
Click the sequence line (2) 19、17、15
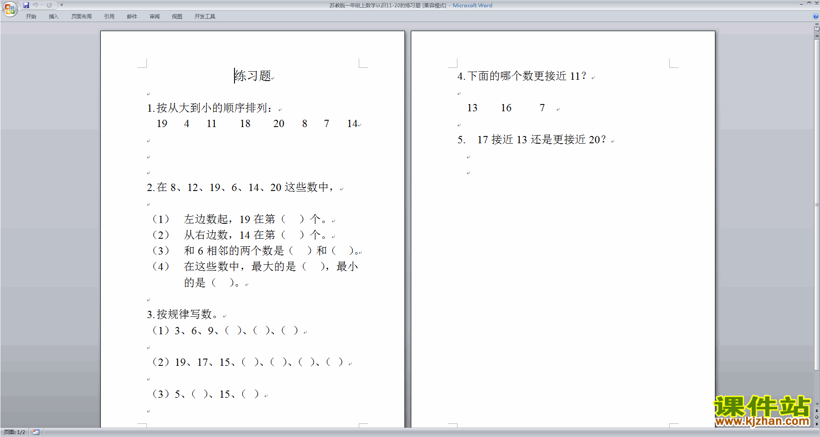248,362
